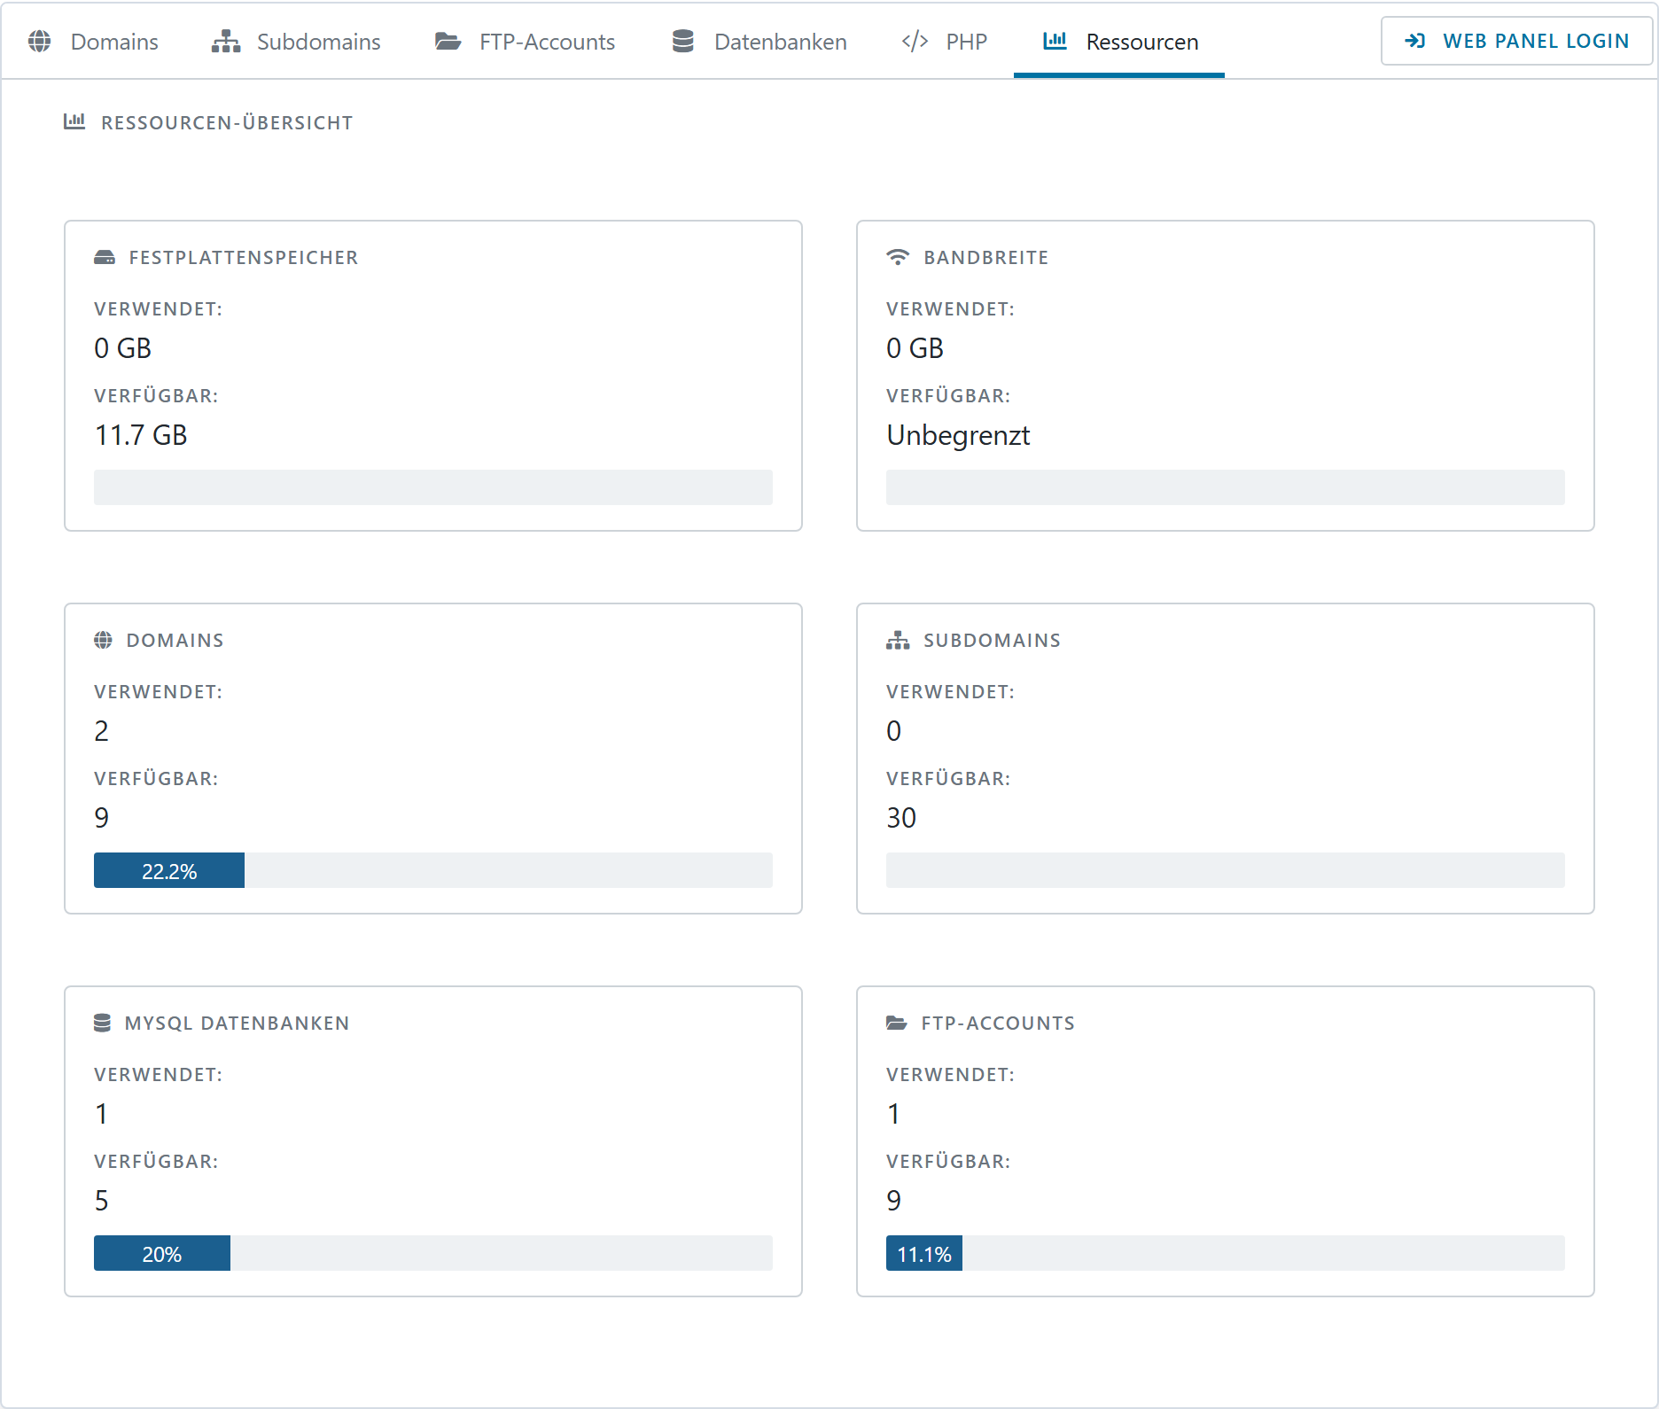This screenshot has height=1409, width=1659.
Task: Click the BANDBREITE card title
Action: click(986, 258)
